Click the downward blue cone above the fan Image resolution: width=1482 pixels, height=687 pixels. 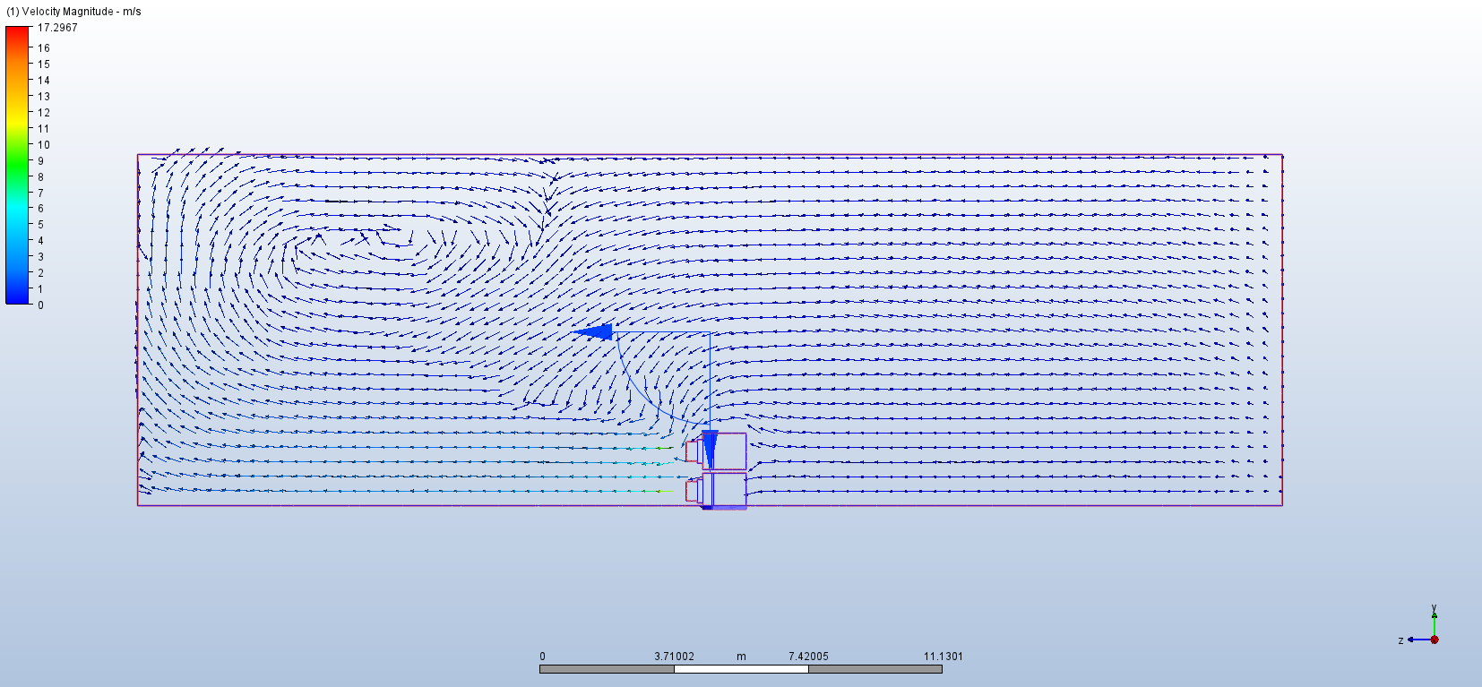tap(710, 447)
